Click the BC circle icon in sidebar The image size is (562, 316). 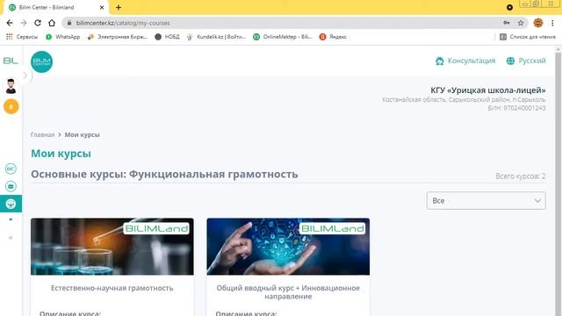coord(11,169)
